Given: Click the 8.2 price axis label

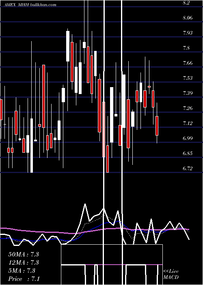Looking at the screenshot, I should pyautogui.click(x=186, y=3).
